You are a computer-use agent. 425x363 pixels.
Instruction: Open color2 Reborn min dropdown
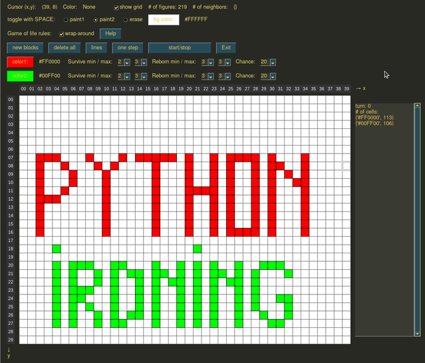211,76
